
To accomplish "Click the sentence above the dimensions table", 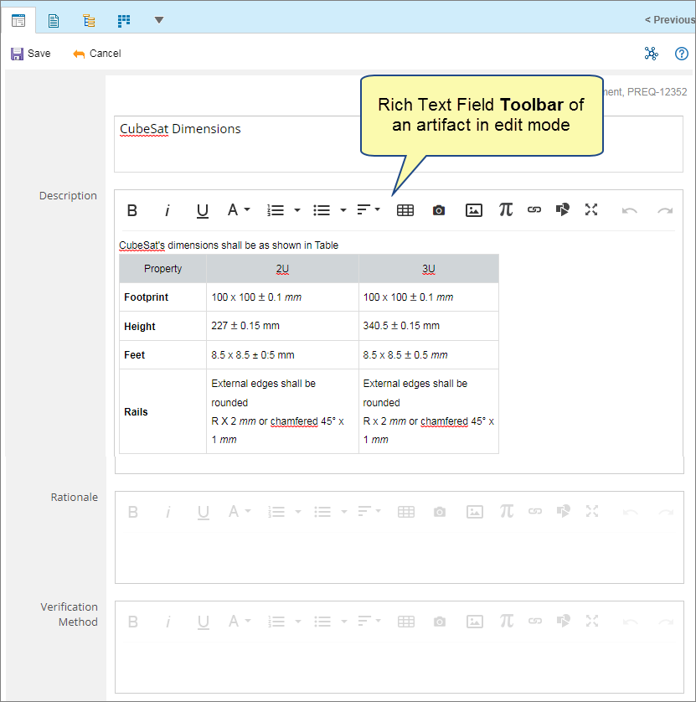I will [x=229, y=245].
